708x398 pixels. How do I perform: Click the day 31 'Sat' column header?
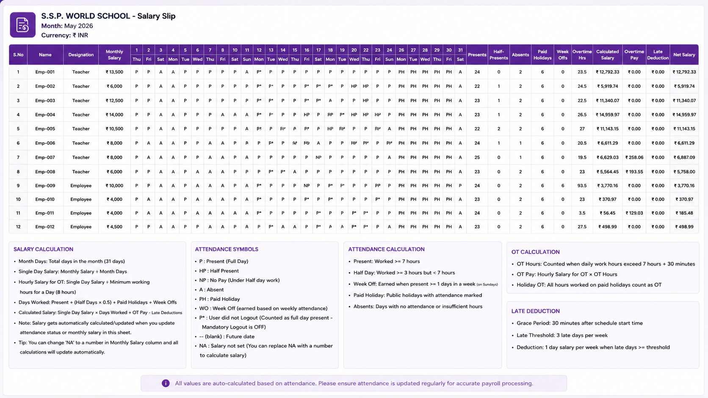[460, 55]
